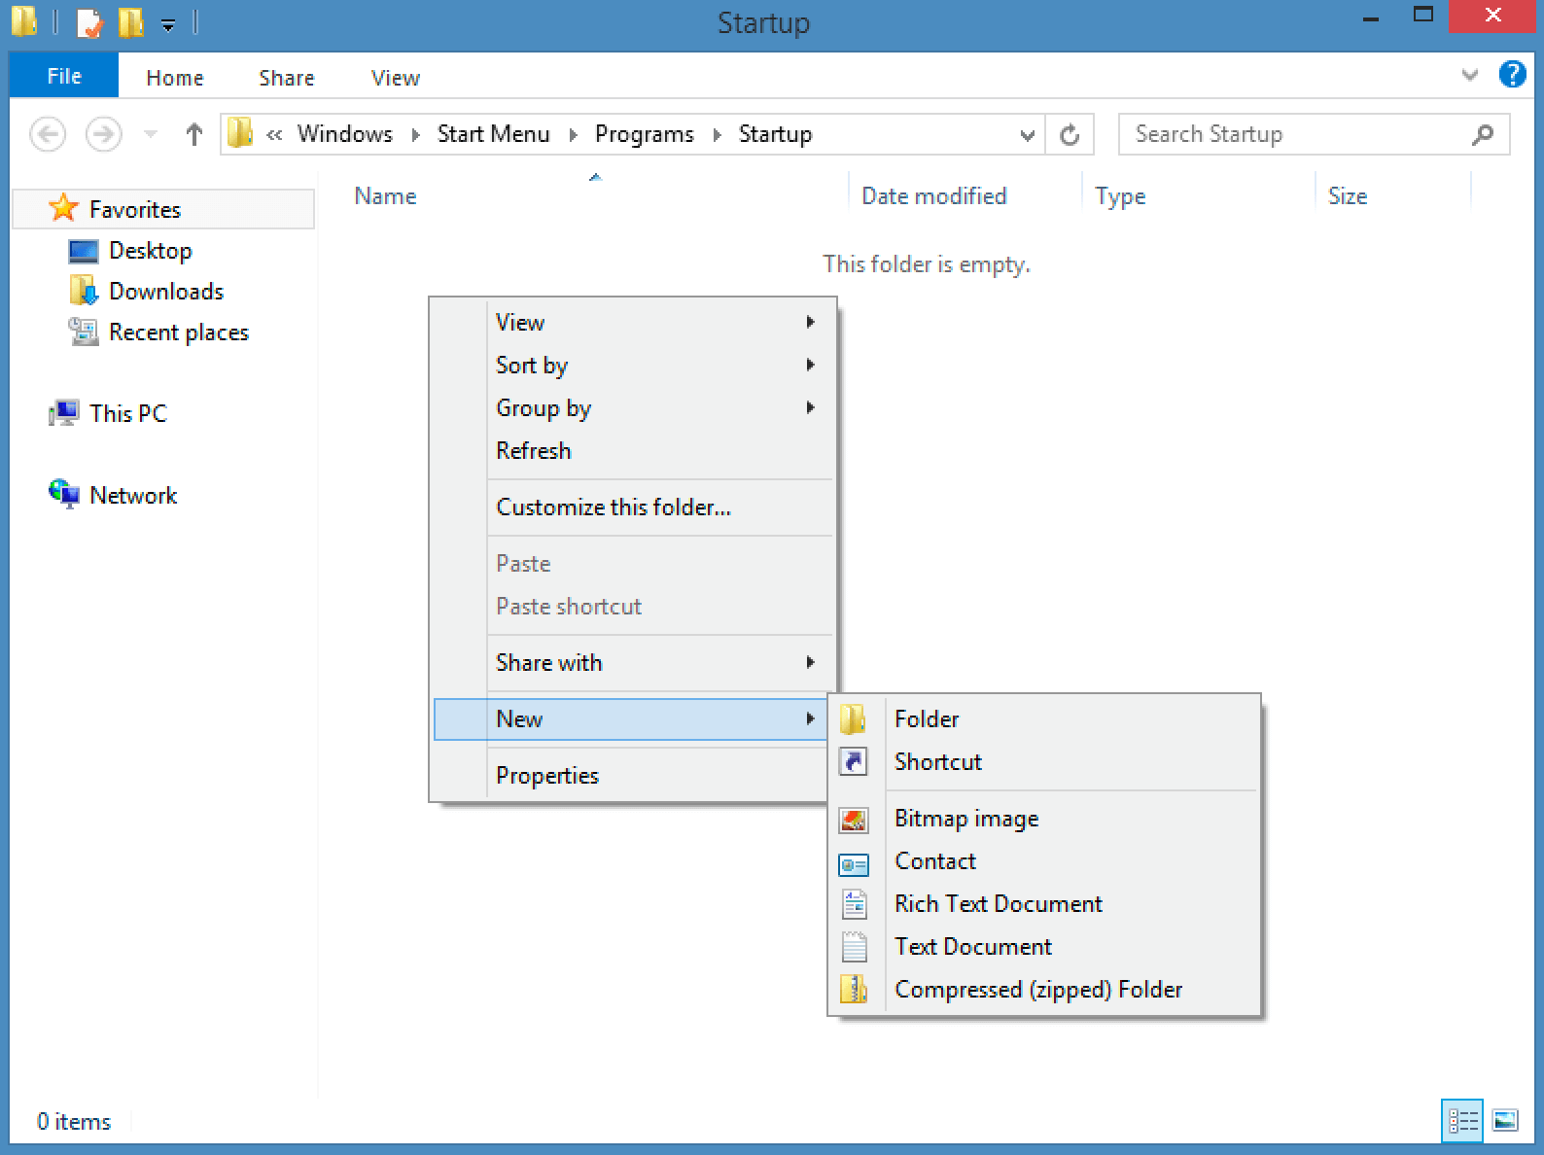Open the Sort by submenu
This screenshot has width=1544, height=1155.
click(x=633, y=365)
